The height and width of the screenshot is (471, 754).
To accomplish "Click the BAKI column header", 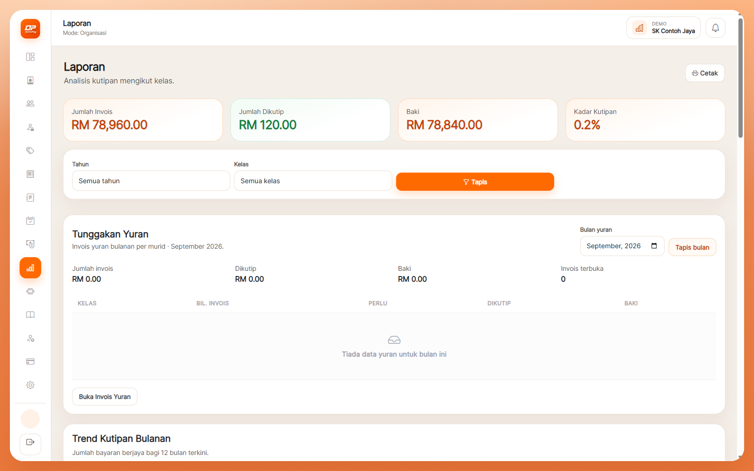I will 631,303.
